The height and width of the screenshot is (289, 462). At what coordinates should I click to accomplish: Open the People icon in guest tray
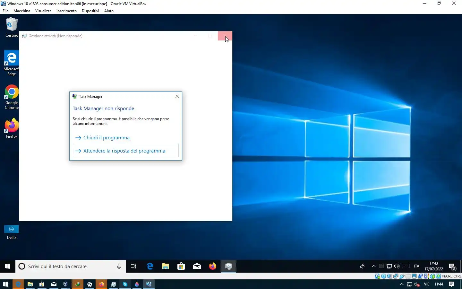pos(362,266)
